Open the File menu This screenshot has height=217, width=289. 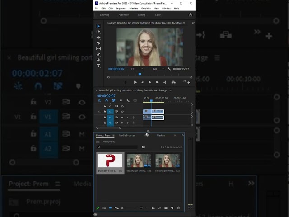[97, 9]
